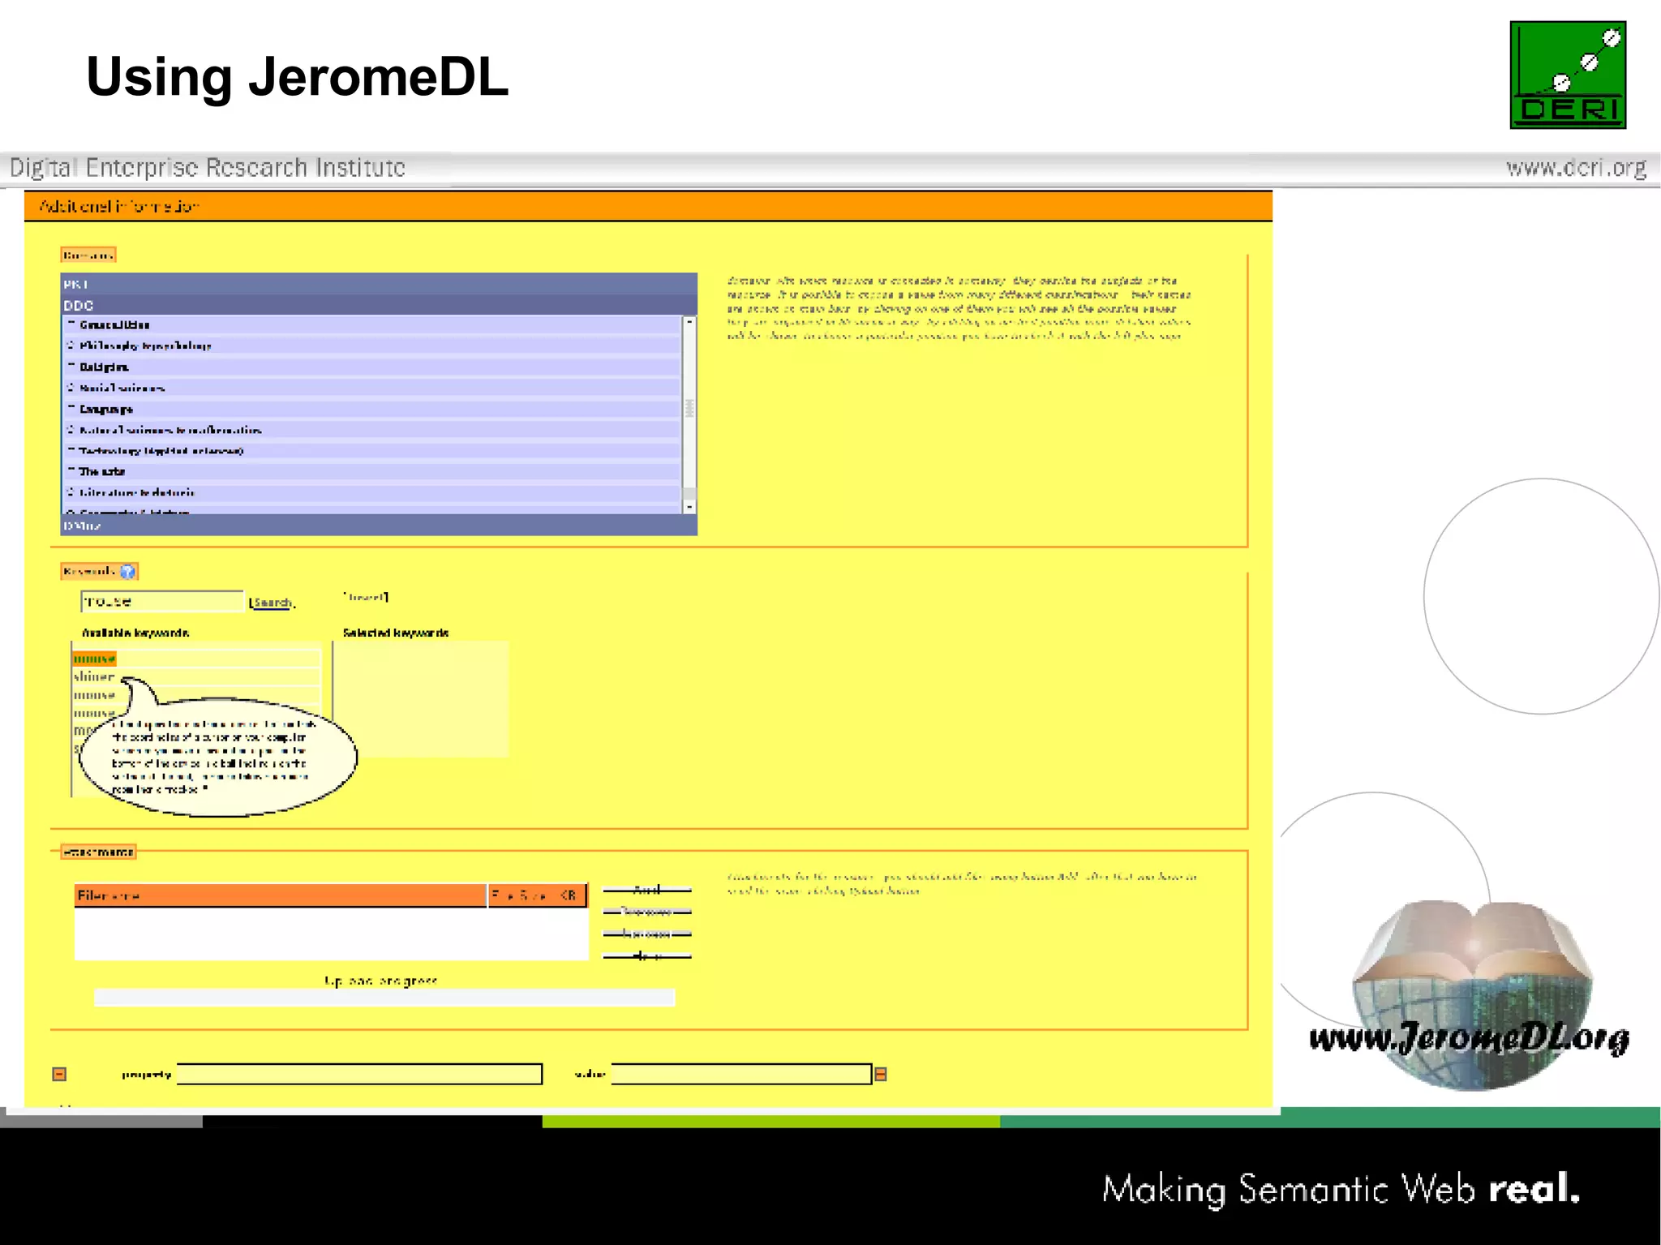Open the DMoz classification section
Image resolution: width=1661 pixels, height=1245 pixels.
click(379, 526)
